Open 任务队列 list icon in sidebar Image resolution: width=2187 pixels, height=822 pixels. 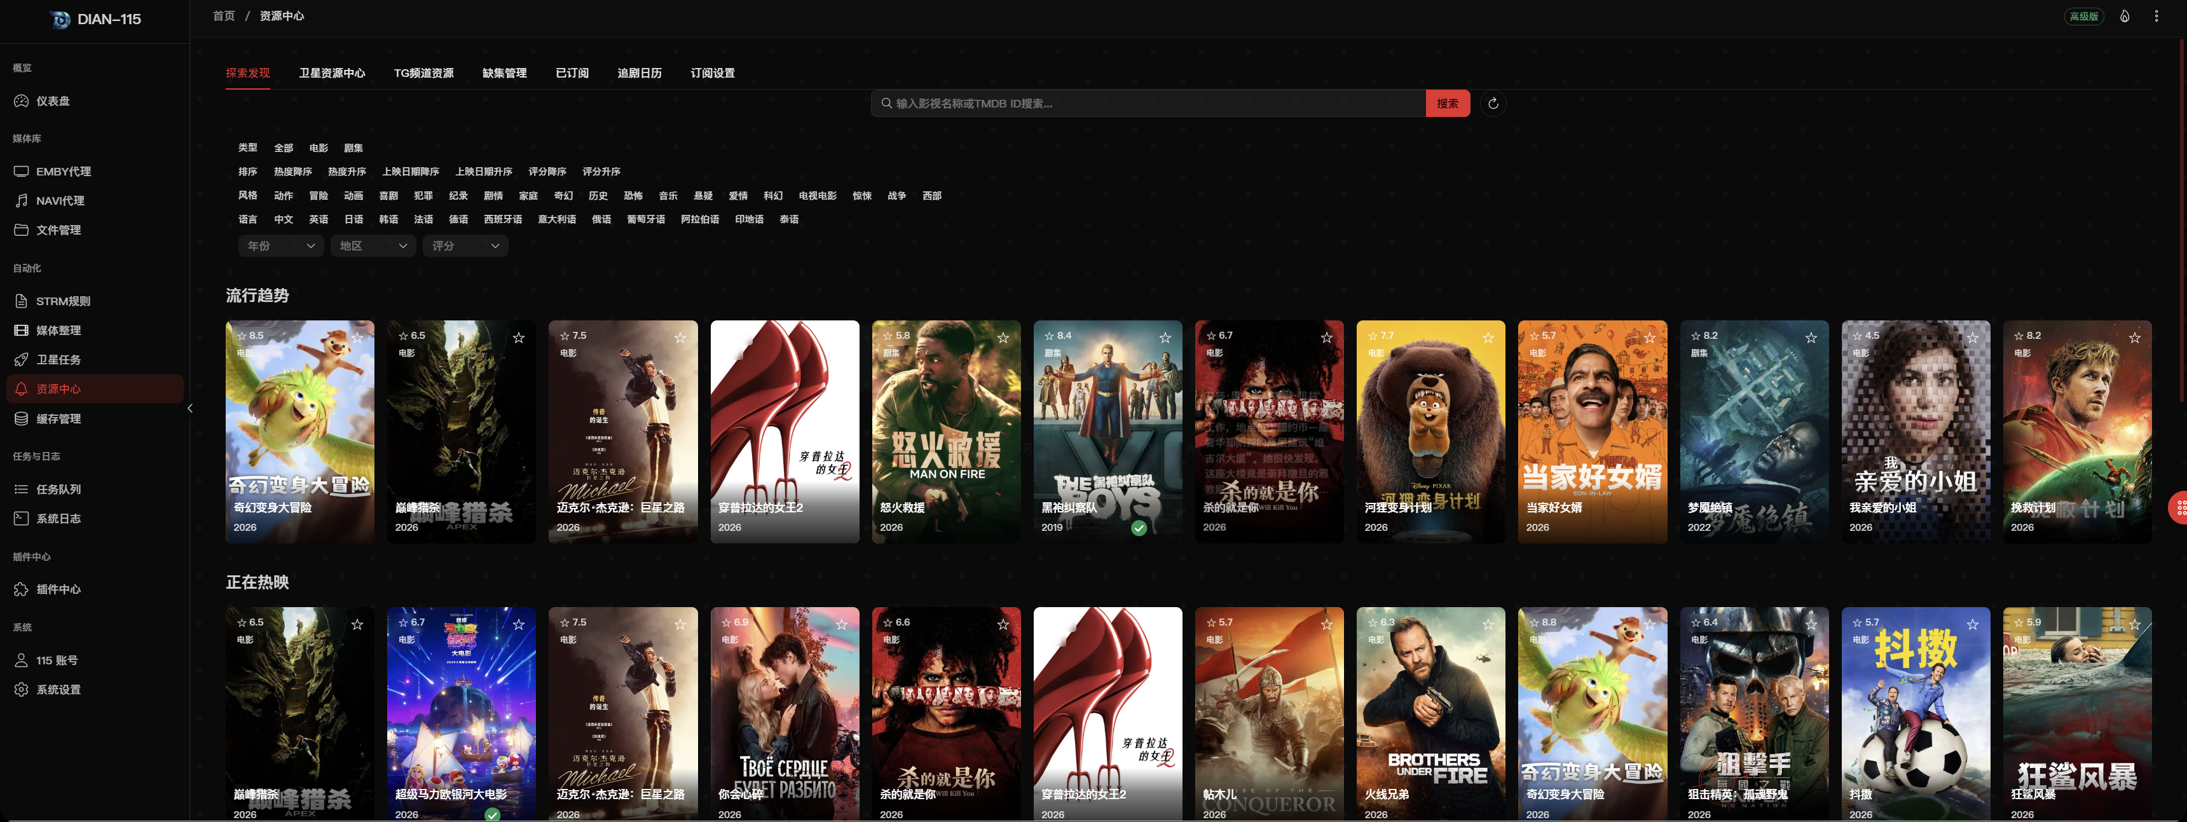point(21,489)
